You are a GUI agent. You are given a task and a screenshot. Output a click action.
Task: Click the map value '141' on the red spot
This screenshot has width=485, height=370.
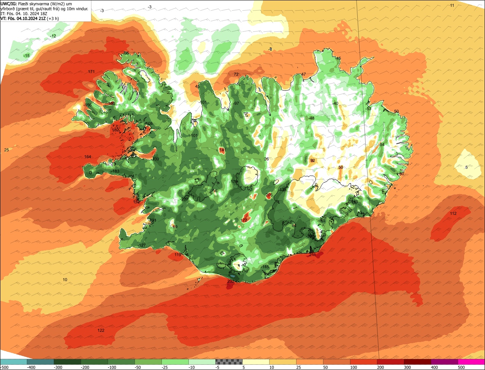222,150
